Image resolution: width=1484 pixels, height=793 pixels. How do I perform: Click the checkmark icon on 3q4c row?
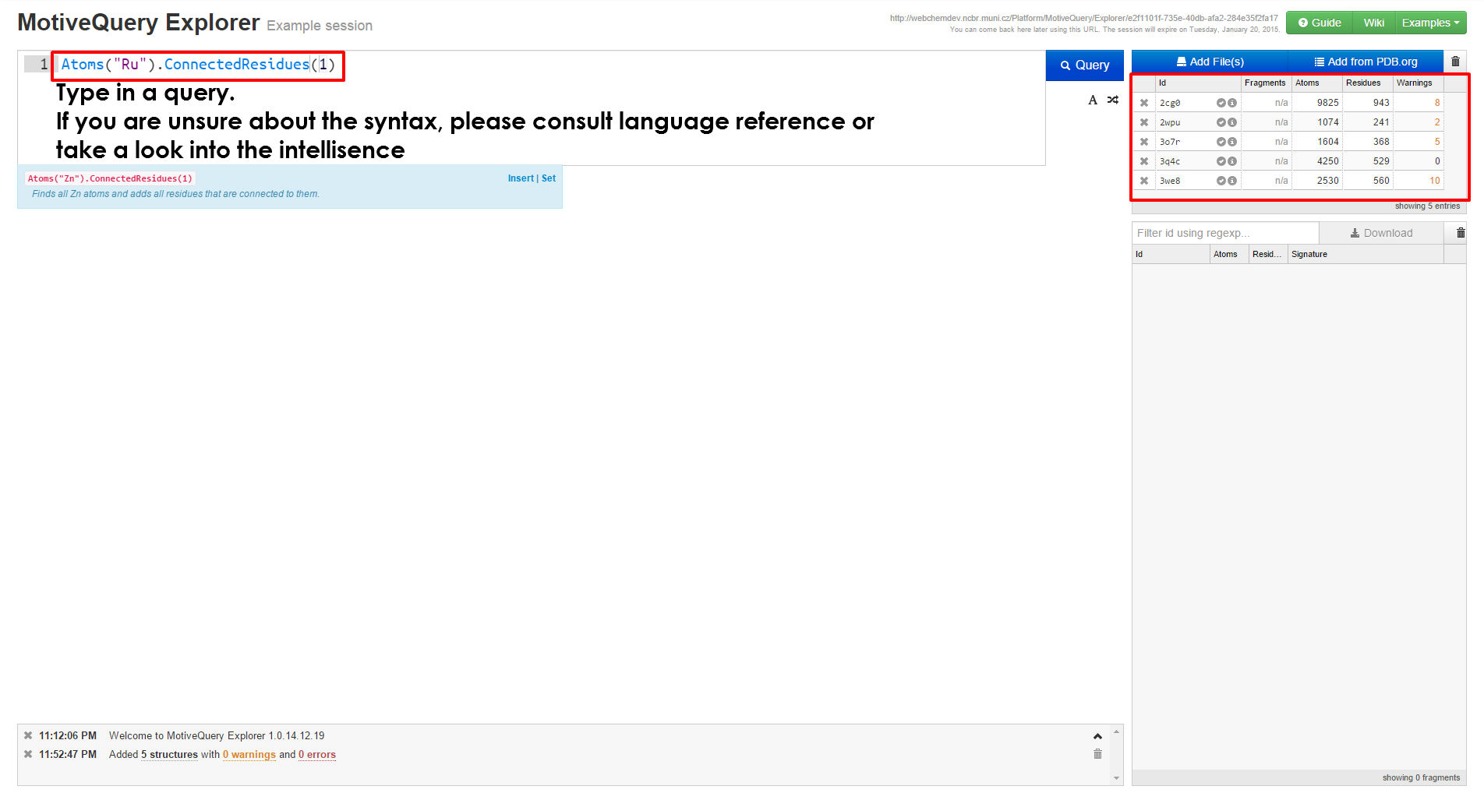point(1221,161)
